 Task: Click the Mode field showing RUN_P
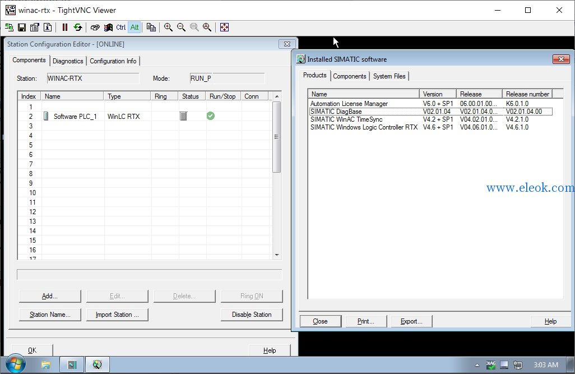(x=227, y=78)
